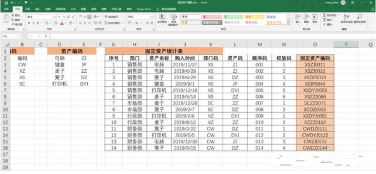The image size is (376, 174).
Task: Click the Paste clipboard icon
Action: (7, 18)
